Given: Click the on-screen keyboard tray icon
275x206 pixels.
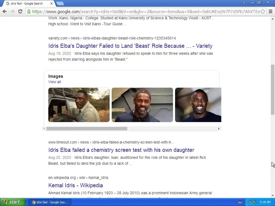Looking at the screenshot, I should pyautogui.click(x=240, y=202).
